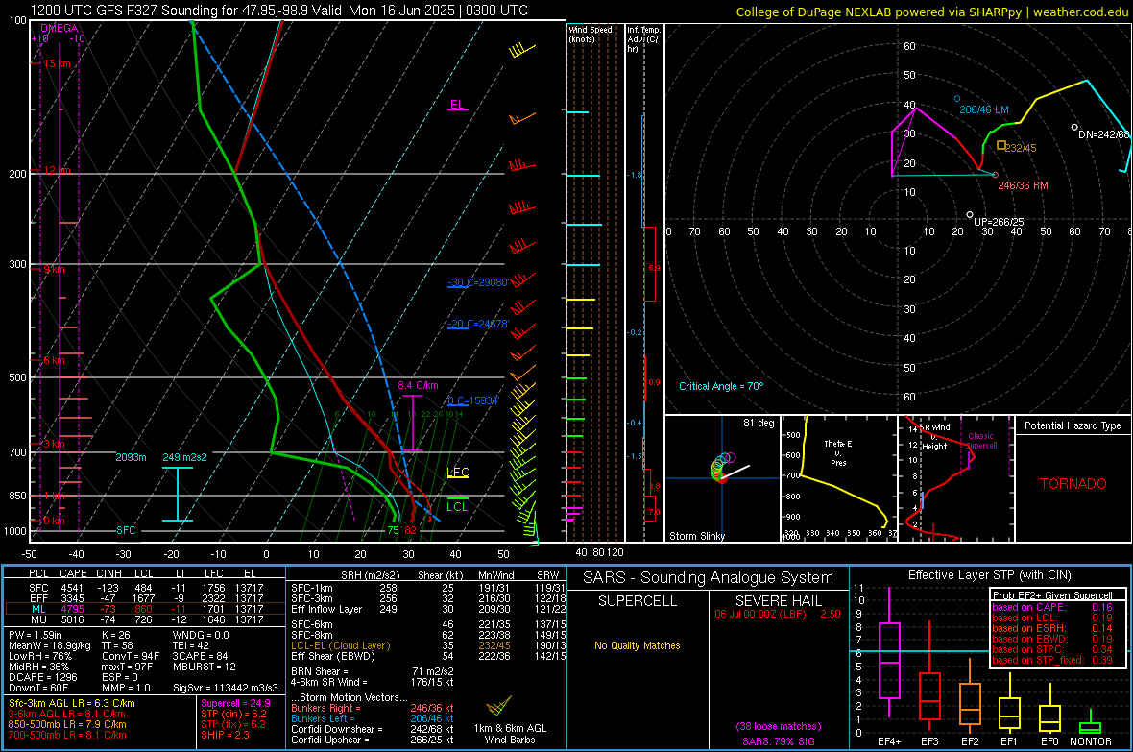The image size is (1133, 752).
Task: Click the SFC CAPE value 4541
Action: [x=72, y=588]
